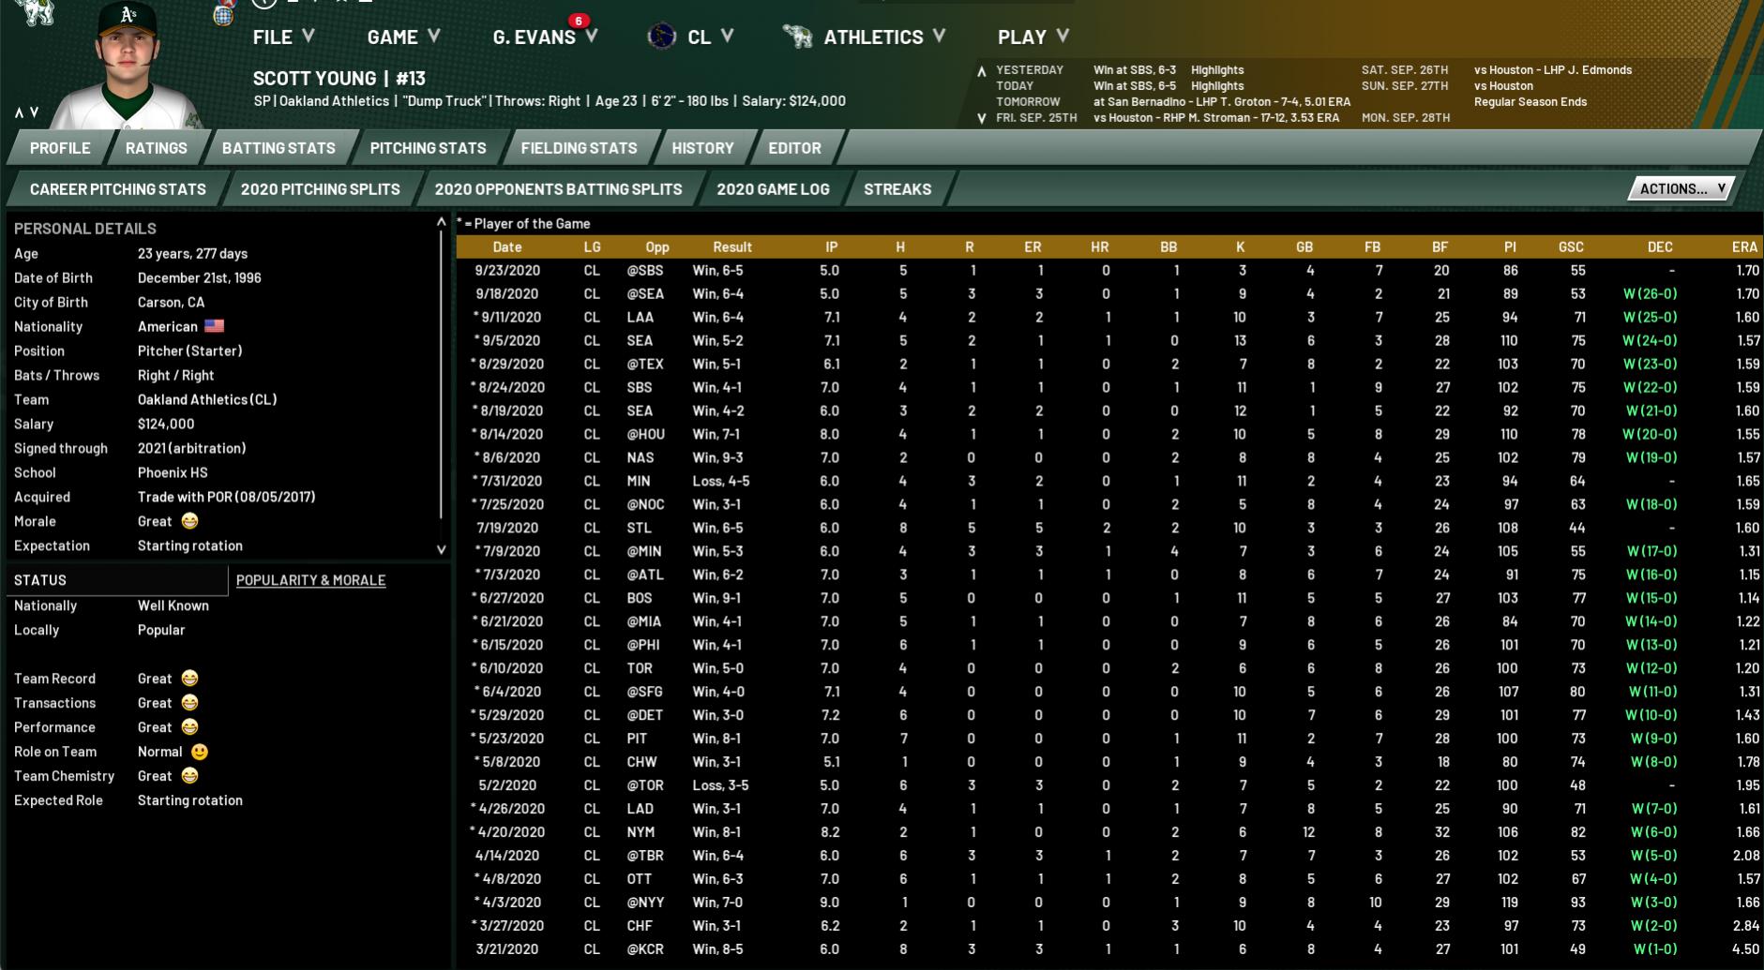Open the 2020 Pitching Splits tab
Screen dimensions: 1764x970
[320, 188]
